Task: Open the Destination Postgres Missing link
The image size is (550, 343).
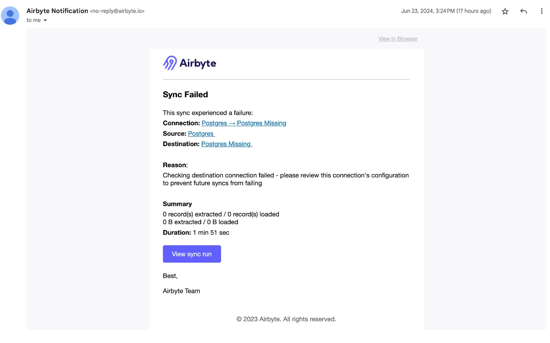Action: [227, 144]
